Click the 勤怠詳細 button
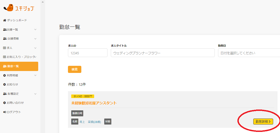Screen dimensions: 280x133 click(263, 122)
